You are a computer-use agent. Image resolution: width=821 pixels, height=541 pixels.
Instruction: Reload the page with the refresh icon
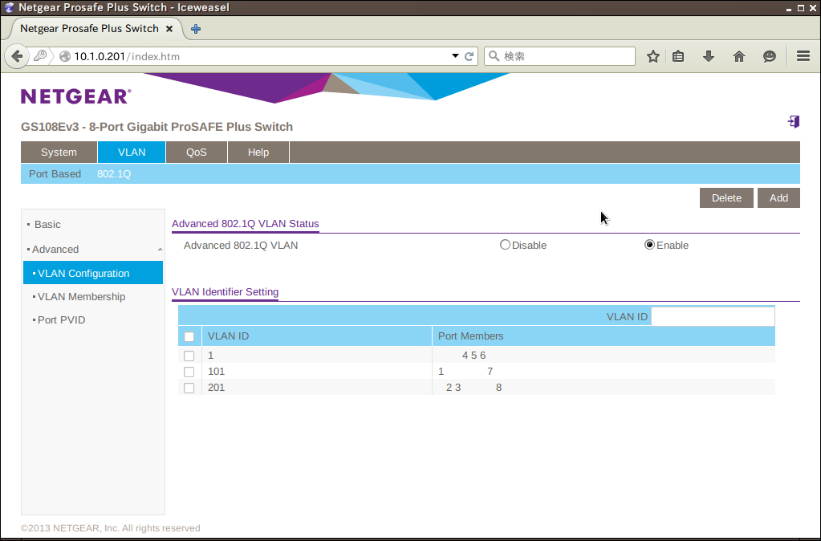click(x=469, y=56)
